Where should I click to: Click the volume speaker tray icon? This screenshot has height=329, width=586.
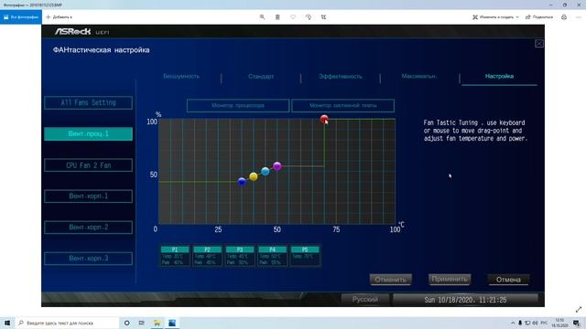535,323
